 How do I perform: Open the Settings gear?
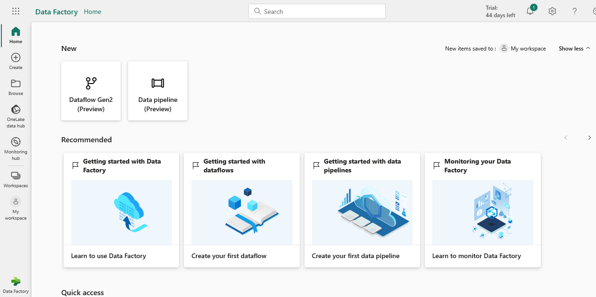tap(552, 11)
